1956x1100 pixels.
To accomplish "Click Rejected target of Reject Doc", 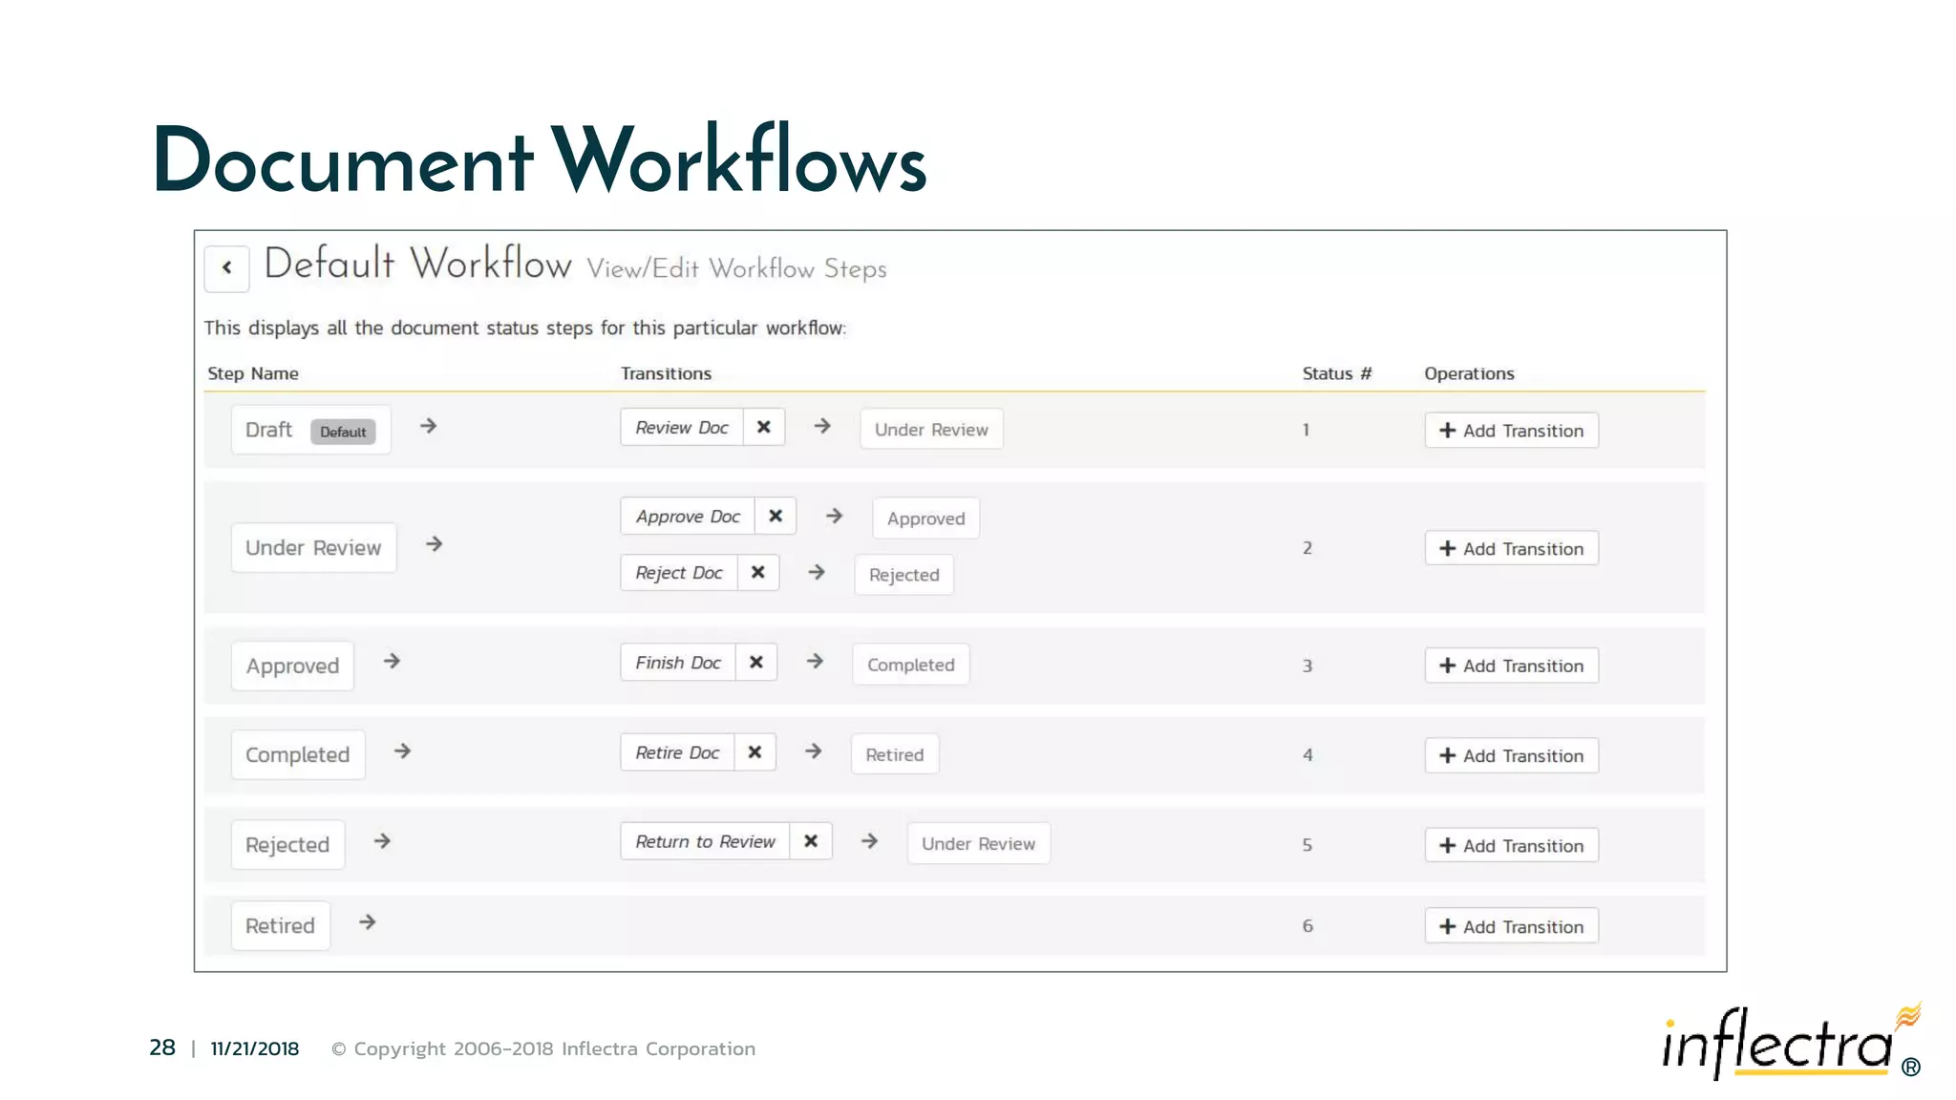I will (904, 574).
